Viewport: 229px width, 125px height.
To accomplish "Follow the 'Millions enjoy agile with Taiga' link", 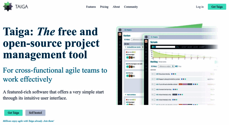I will 29,121.
